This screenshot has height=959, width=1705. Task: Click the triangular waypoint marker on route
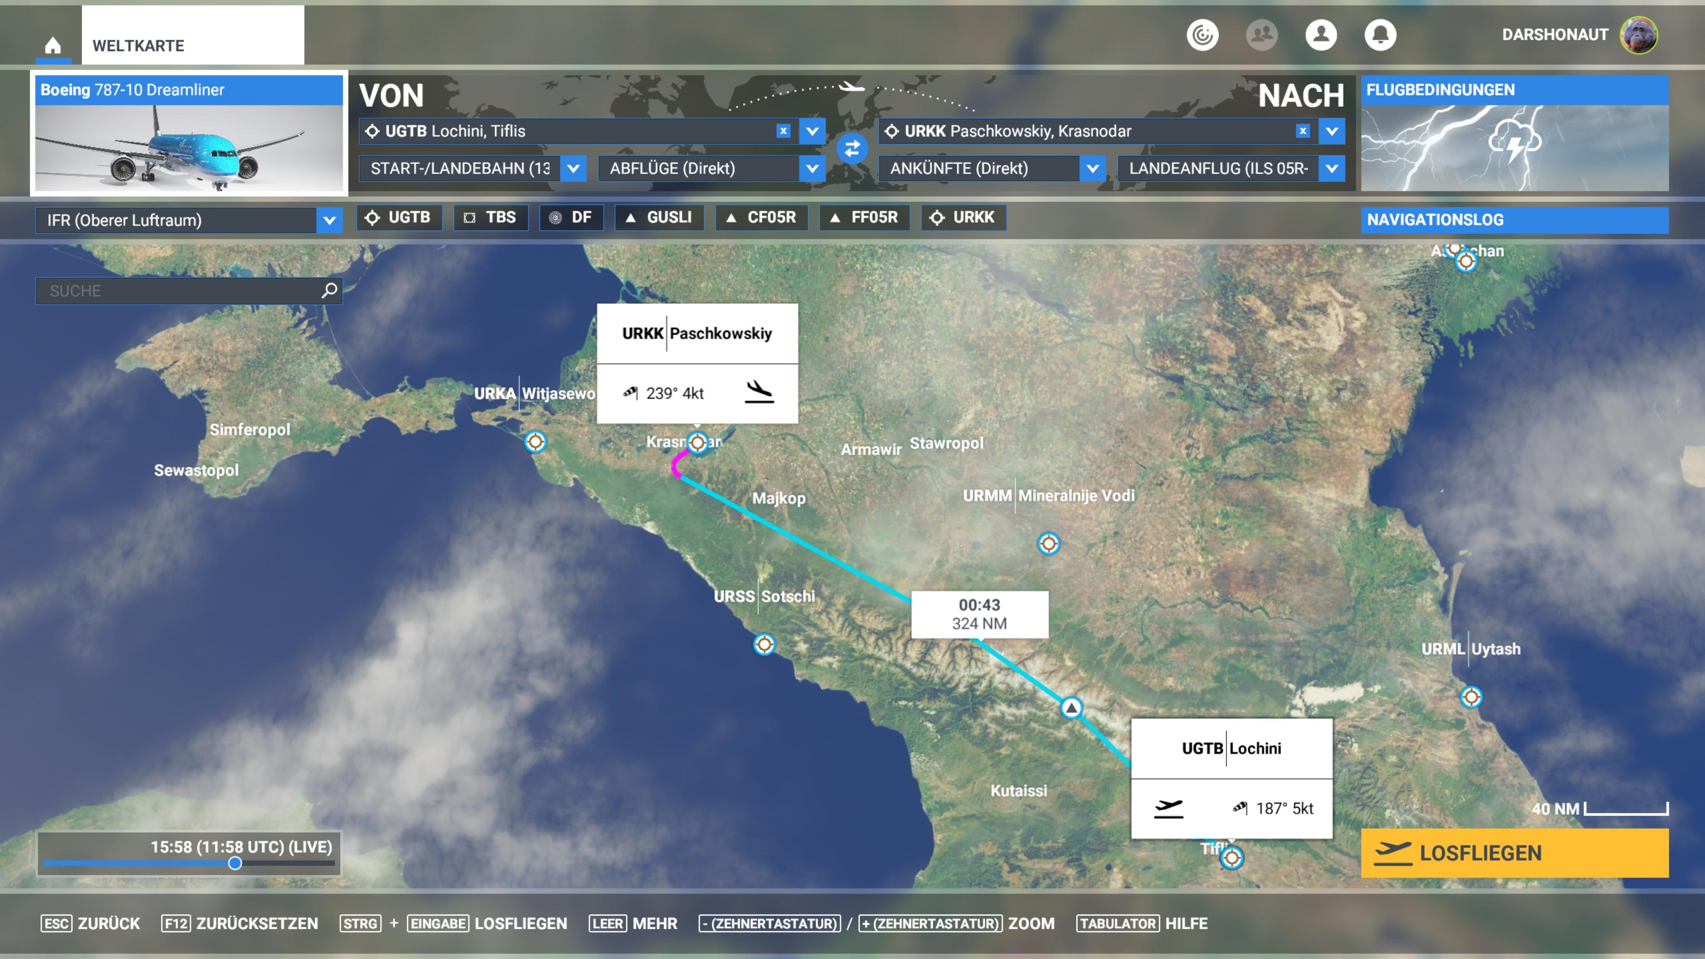1071,708
